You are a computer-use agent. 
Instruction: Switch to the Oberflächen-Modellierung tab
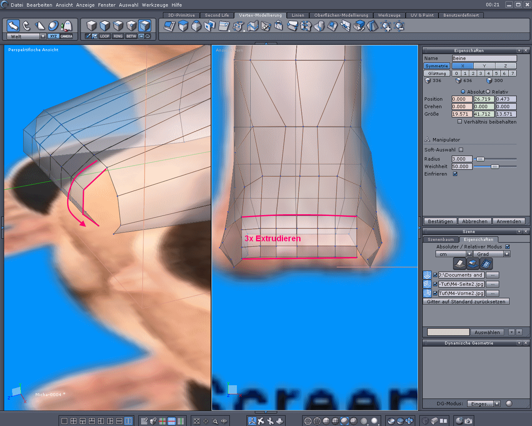tap(341, 15)
